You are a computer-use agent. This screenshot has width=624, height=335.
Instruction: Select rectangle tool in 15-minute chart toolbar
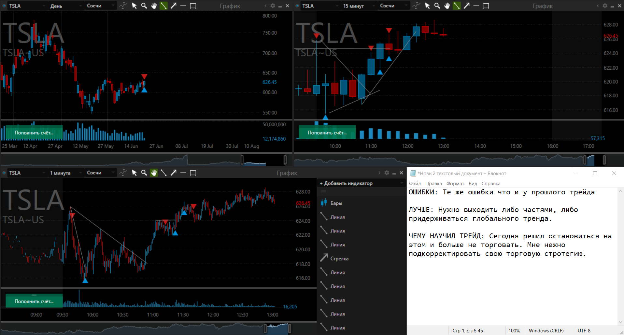(486, 6)
